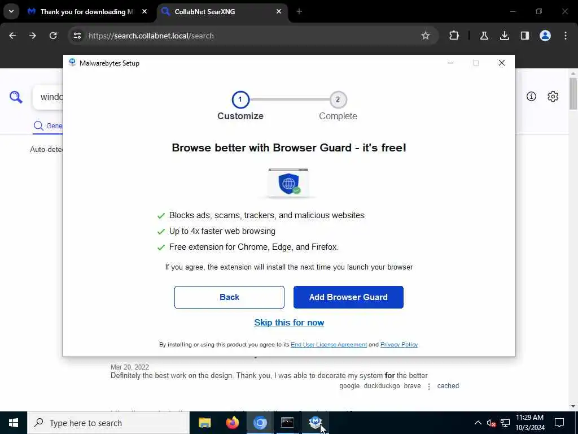Go back with the Back button in setup
Image resolution: width=578 pixels, height=434 pixels.
pyautogui.click(x=229, y=297)
